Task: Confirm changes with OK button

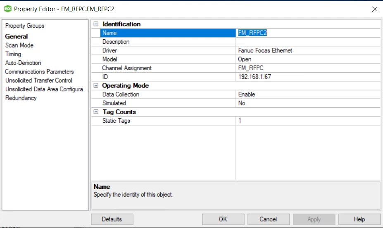Action: pyautogui.click(x=223, y=219)
